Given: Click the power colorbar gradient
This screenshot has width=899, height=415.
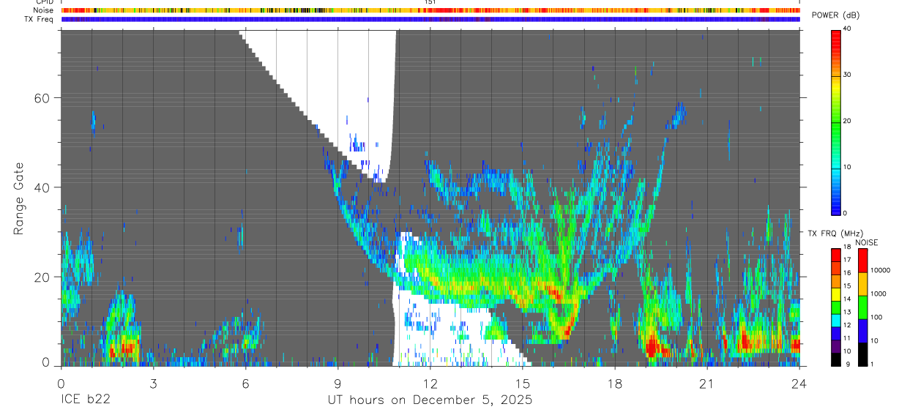Looking at the screenshot, I should [x=836, y=121].
